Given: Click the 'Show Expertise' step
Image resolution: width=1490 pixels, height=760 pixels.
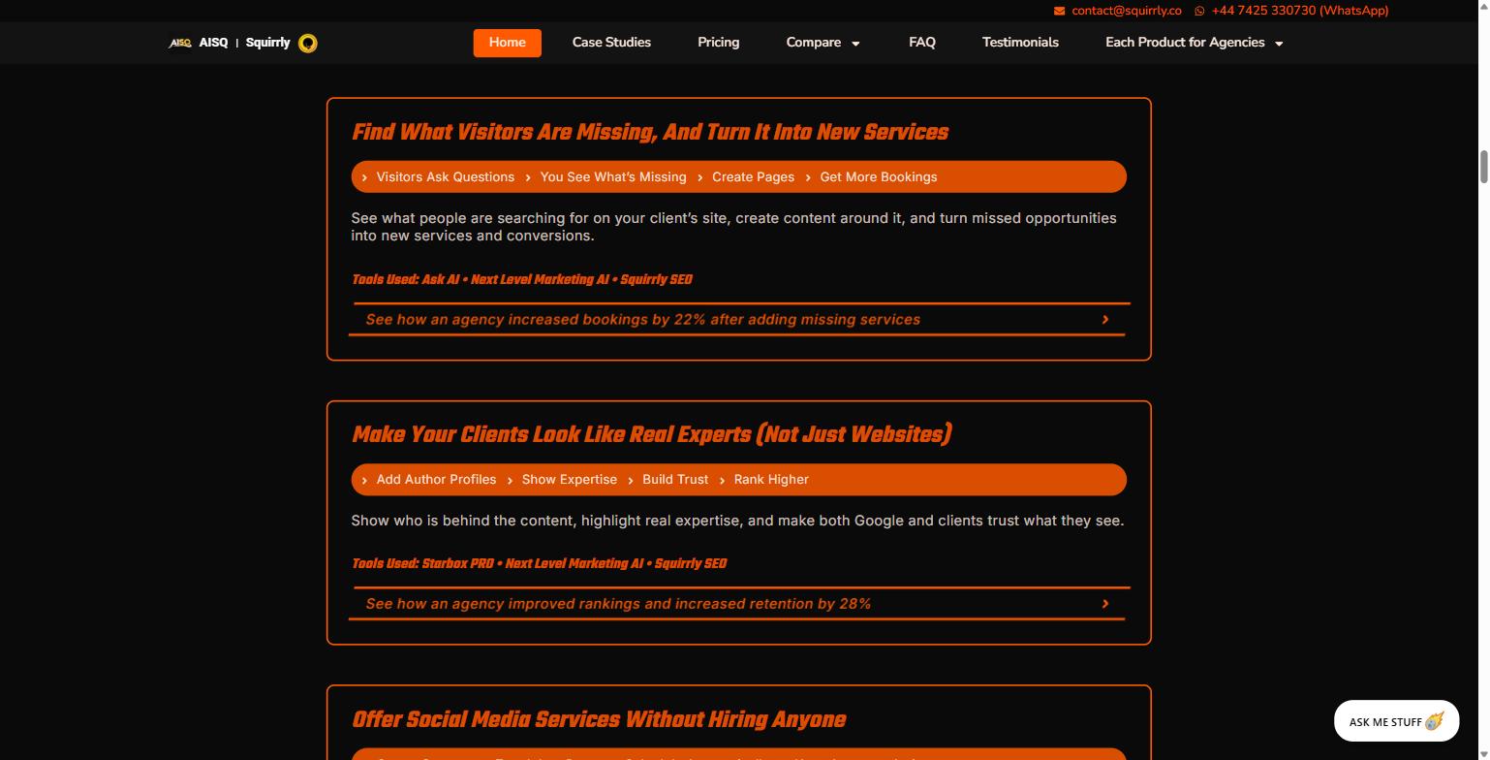Looking at the screenshot, I should [x=570, y=480].
